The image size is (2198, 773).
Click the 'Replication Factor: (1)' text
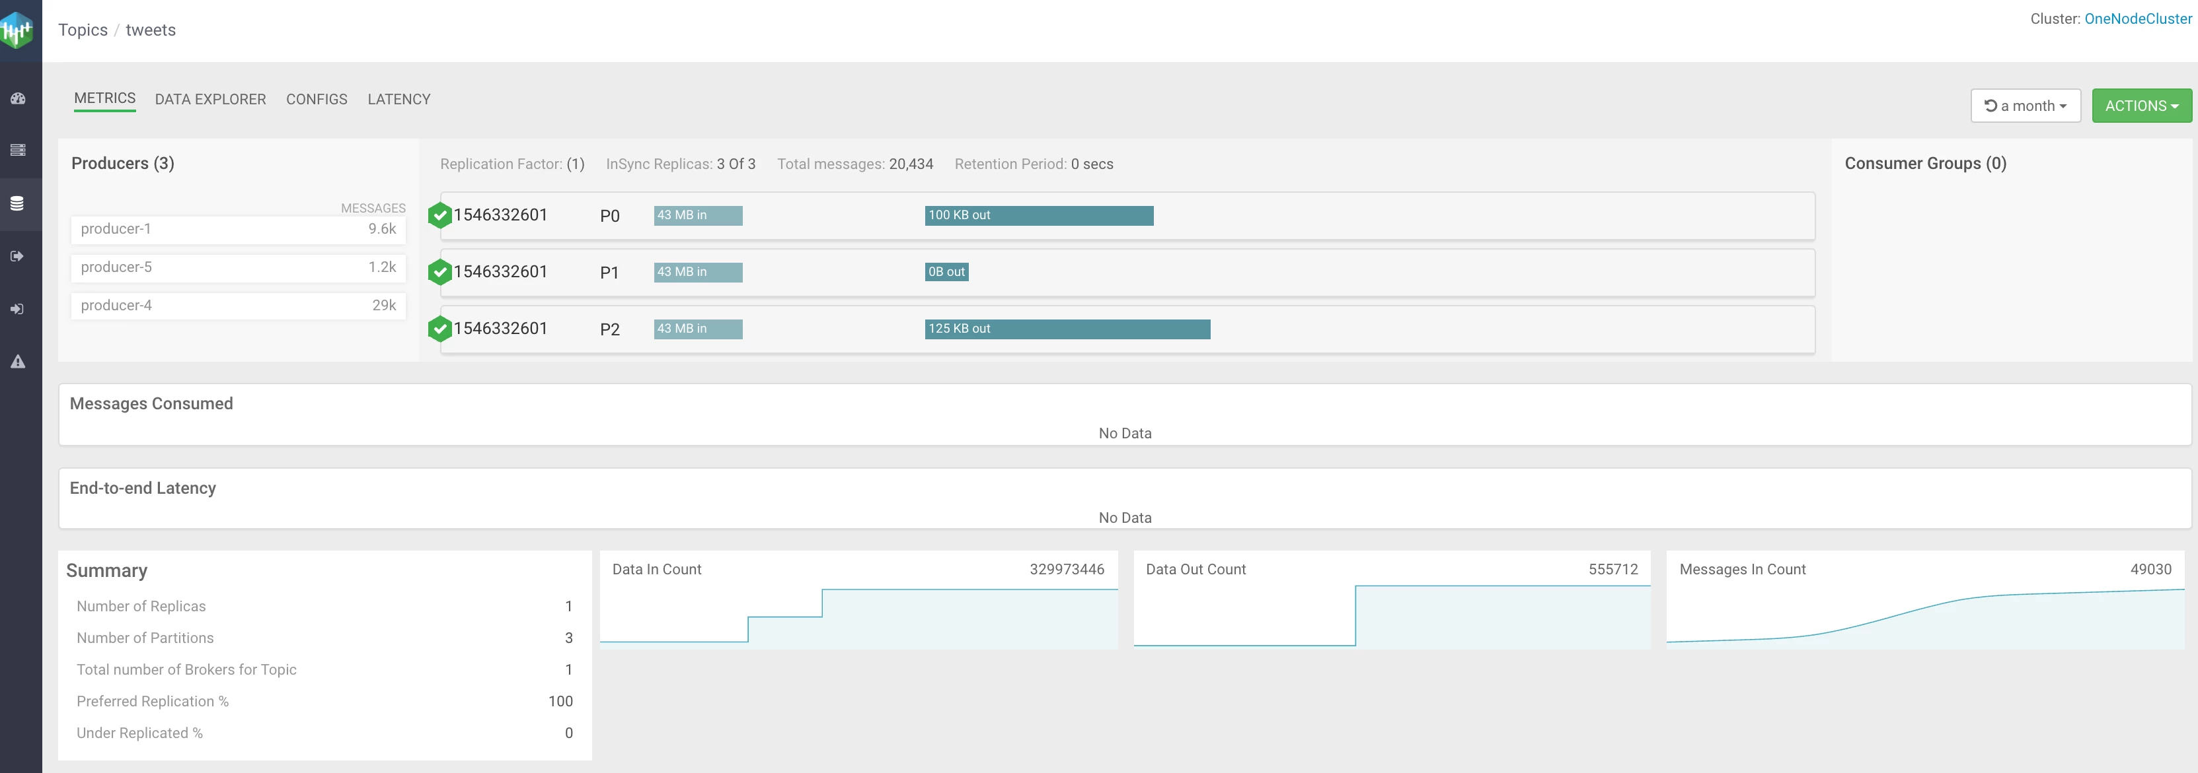click(512, 164)
